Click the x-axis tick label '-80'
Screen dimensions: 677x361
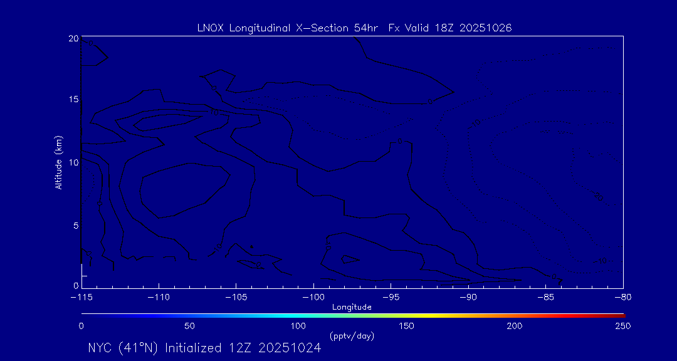point(622,296)
